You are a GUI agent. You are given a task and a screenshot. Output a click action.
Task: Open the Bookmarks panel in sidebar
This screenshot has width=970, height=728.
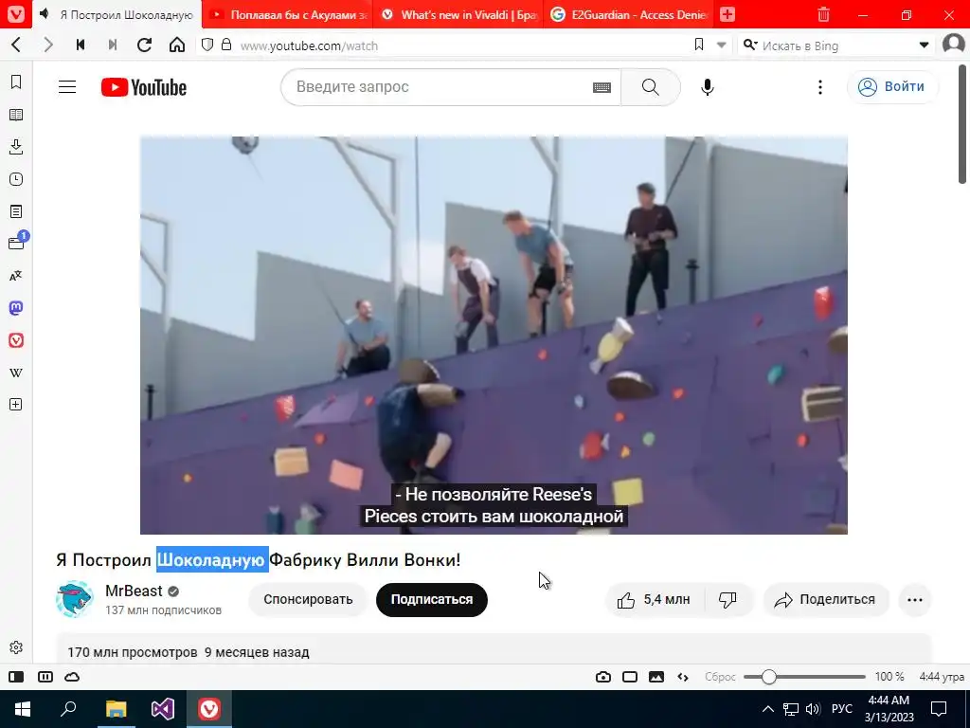(x=17, y=82)
